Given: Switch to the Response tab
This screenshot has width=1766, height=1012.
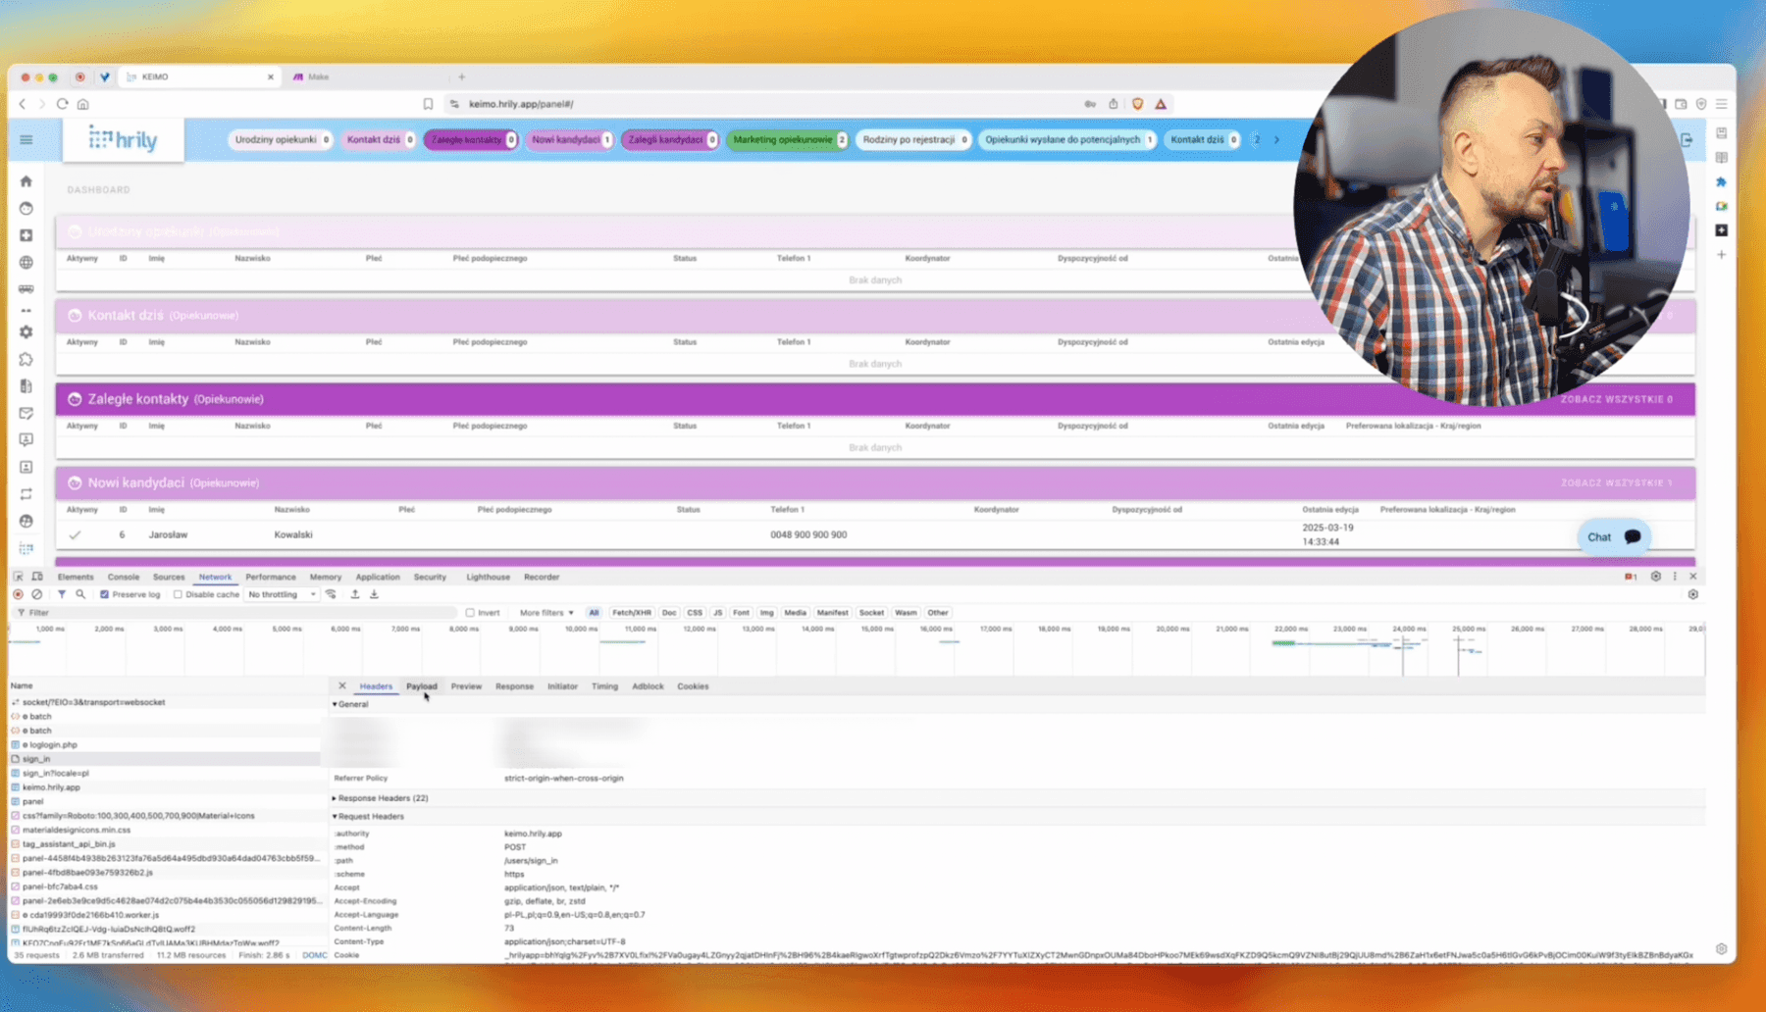Looking at the screenshot, I should [514, 686].
